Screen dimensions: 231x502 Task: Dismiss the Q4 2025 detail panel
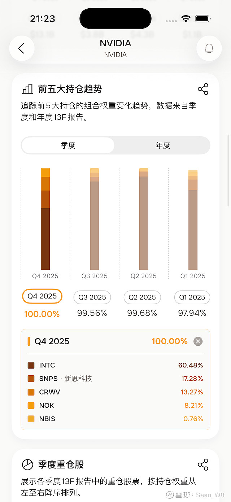point(197,341)
